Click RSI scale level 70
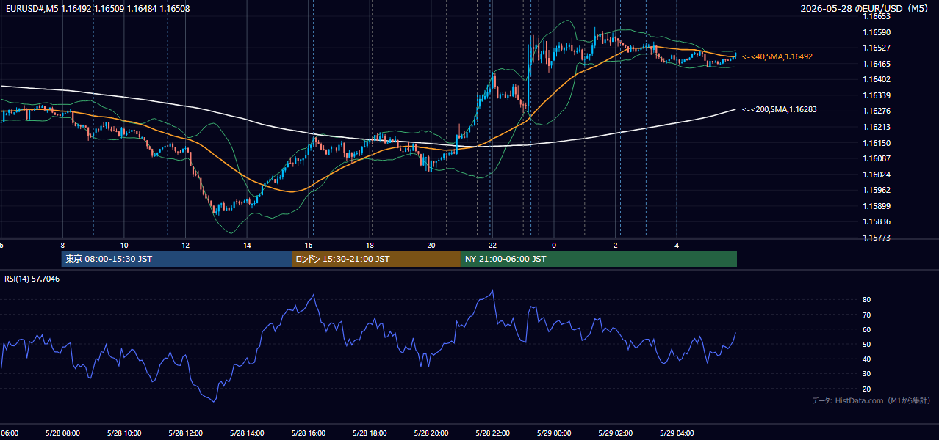The height and width of the screenshot is (440, 939). [x=866, y=315]
